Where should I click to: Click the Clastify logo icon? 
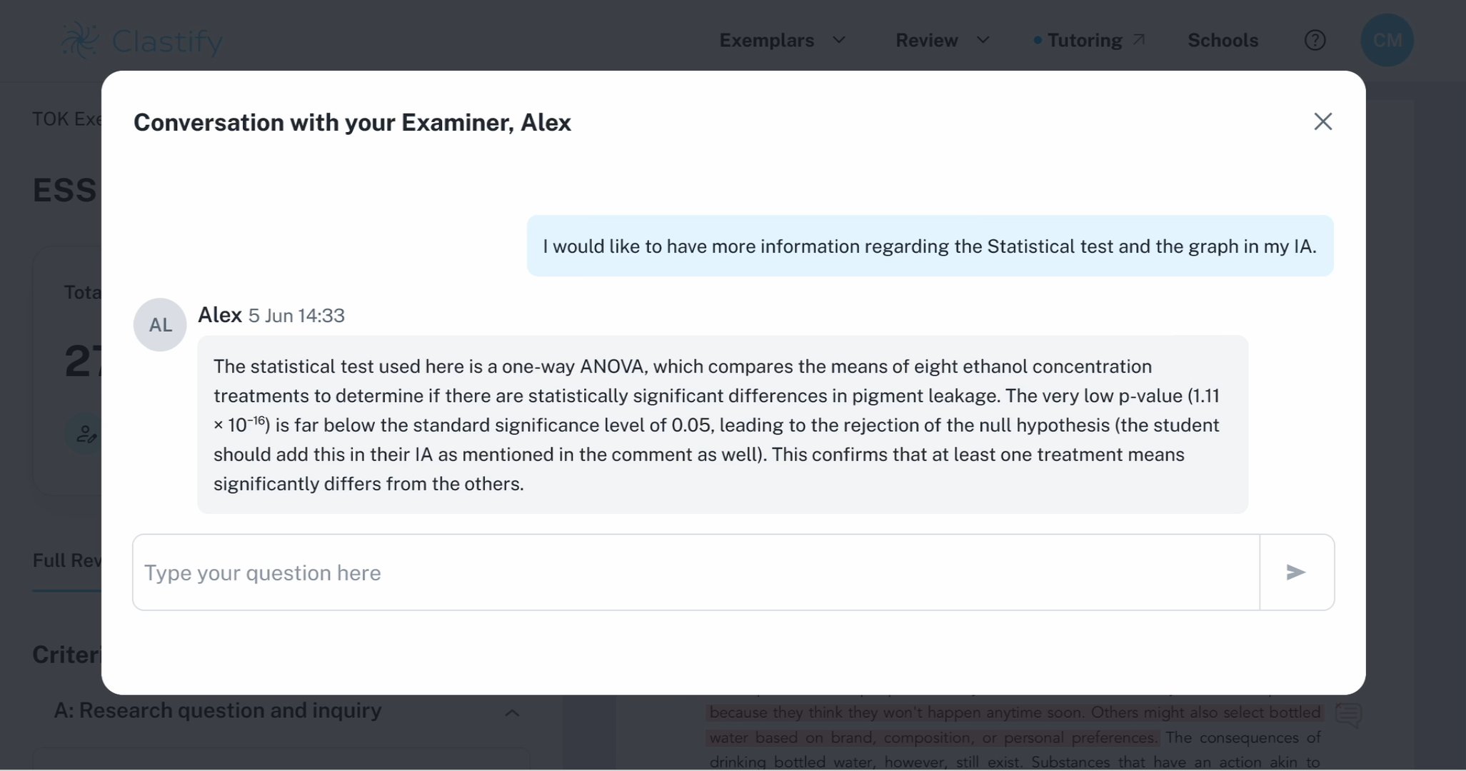click(79, 41)
